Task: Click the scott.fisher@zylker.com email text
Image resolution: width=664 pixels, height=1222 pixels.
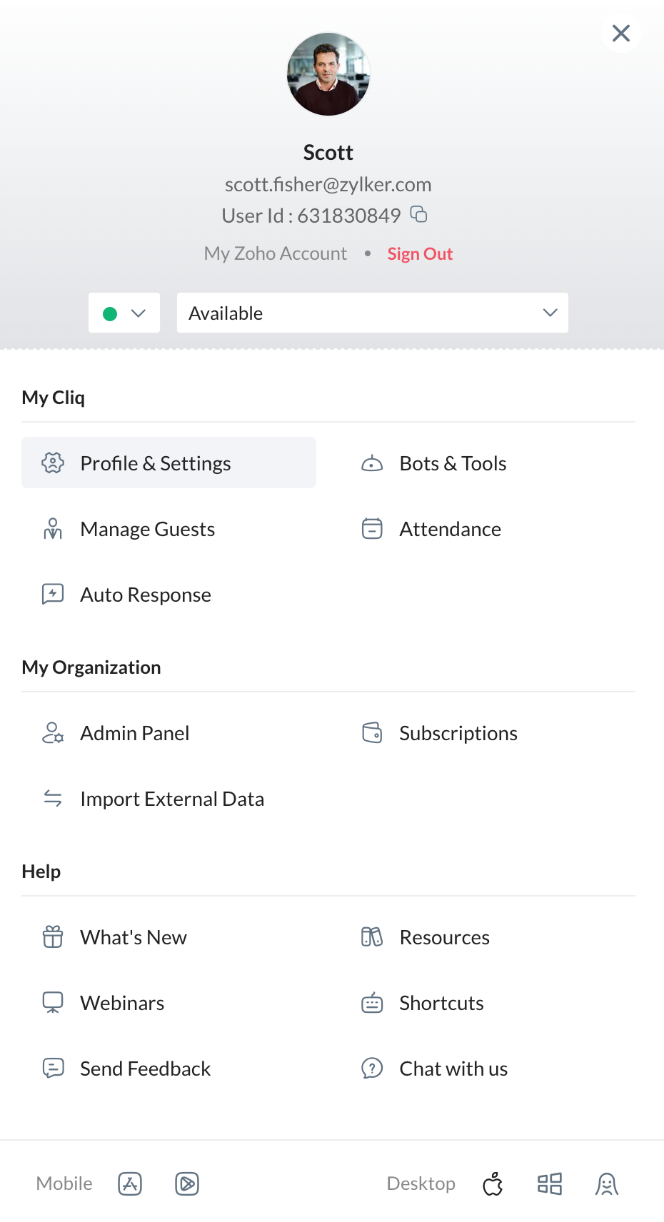Action: (x=328, y=184)
